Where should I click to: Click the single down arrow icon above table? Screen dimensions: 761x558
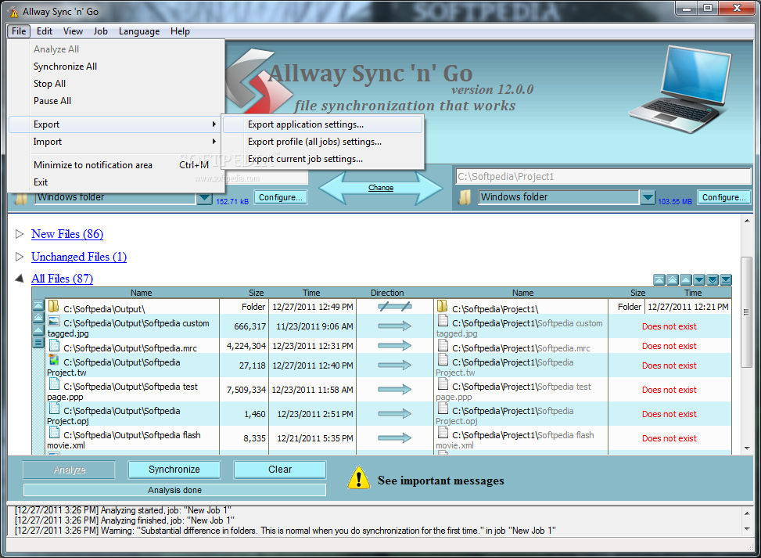[x=699, y=279]
